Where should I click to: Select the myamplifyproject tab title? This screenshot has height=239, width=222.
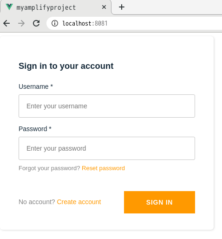(x=46, y=7)
